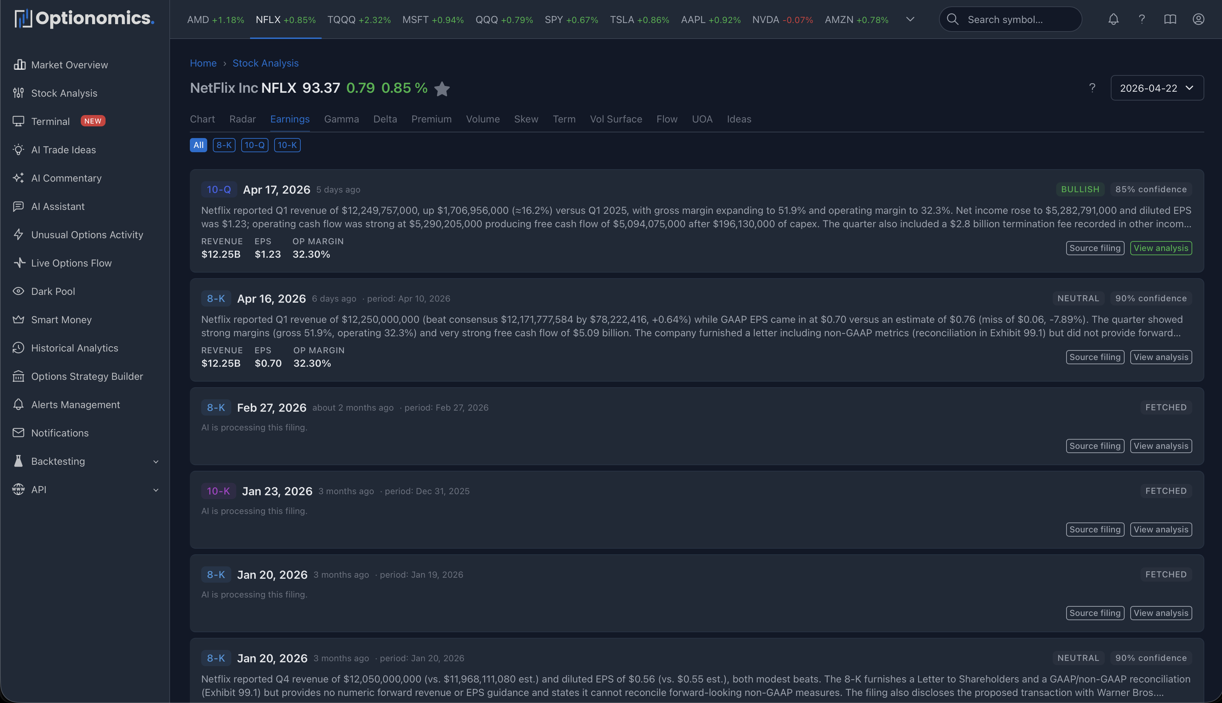Enable the 10-K filings filter
The image size is (1222, 703).
coord(287,145)
